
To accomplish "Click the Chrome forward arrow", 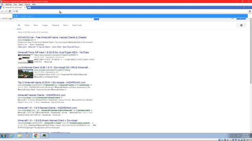I will pos(6,11).
